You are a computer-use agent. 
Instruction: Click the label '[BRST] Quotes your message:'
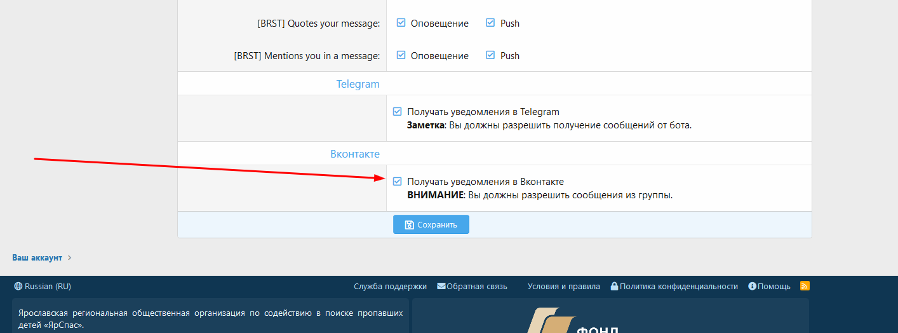click(x=318, y=24)
